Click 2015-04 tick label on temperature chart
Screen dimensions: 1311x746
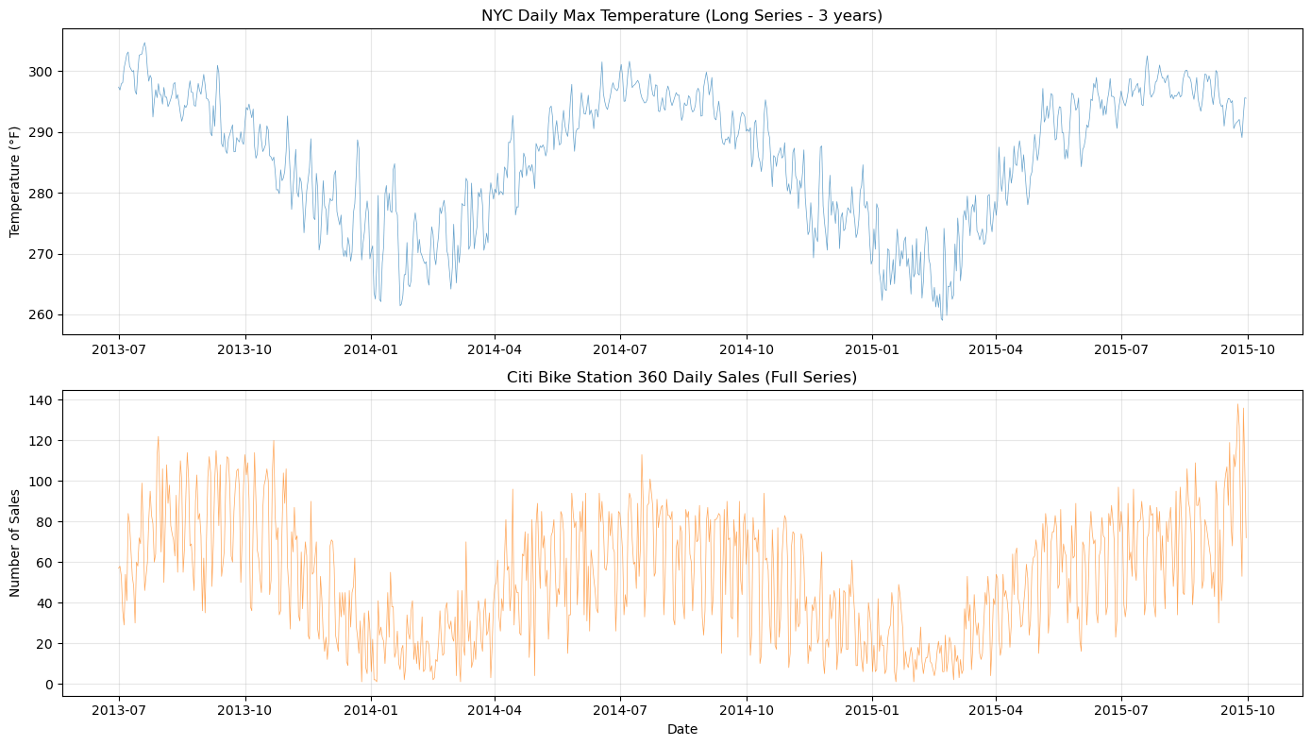pos(996,348)
